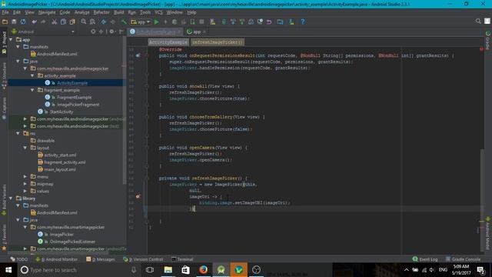Open the Help menu
The width and height of the screenshot is (492, 277).
click(x=191, y=12)
